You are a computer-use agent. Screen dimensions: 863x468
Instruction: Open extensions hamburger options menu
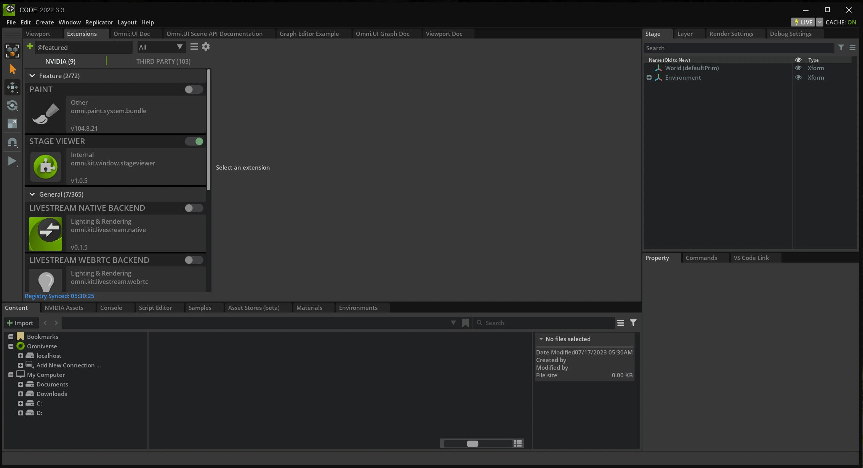pyautogui.click(x=194, y=46)
